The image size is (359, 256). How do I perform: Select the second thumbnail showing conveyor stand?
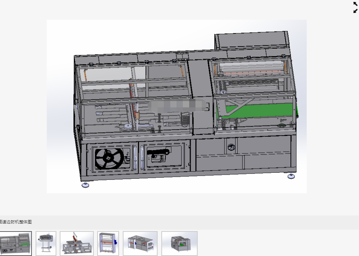coord(46,243)
